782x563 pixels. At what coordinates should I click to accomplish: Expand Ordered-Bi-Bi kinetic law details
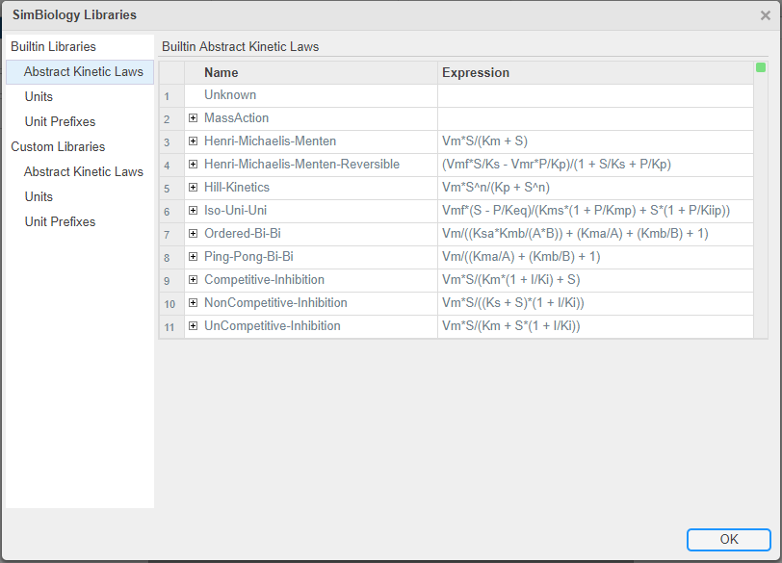[x=194, y=234]
